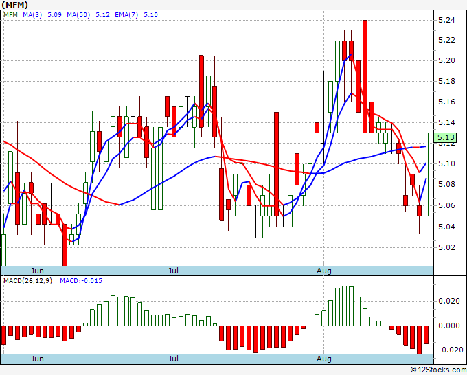Image resolution: width=467 pixels, height=375 pixels.
Task: Click the (MFM) ticker title
Action: (x=15, y=5)
